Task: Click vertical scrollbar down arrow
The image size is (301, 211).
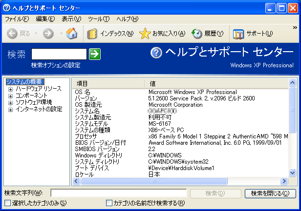Action: click(292, 173)
